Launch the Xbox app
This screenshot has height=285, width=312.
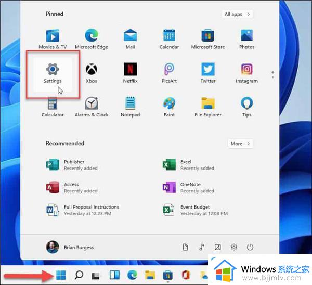tap(92, 72)
